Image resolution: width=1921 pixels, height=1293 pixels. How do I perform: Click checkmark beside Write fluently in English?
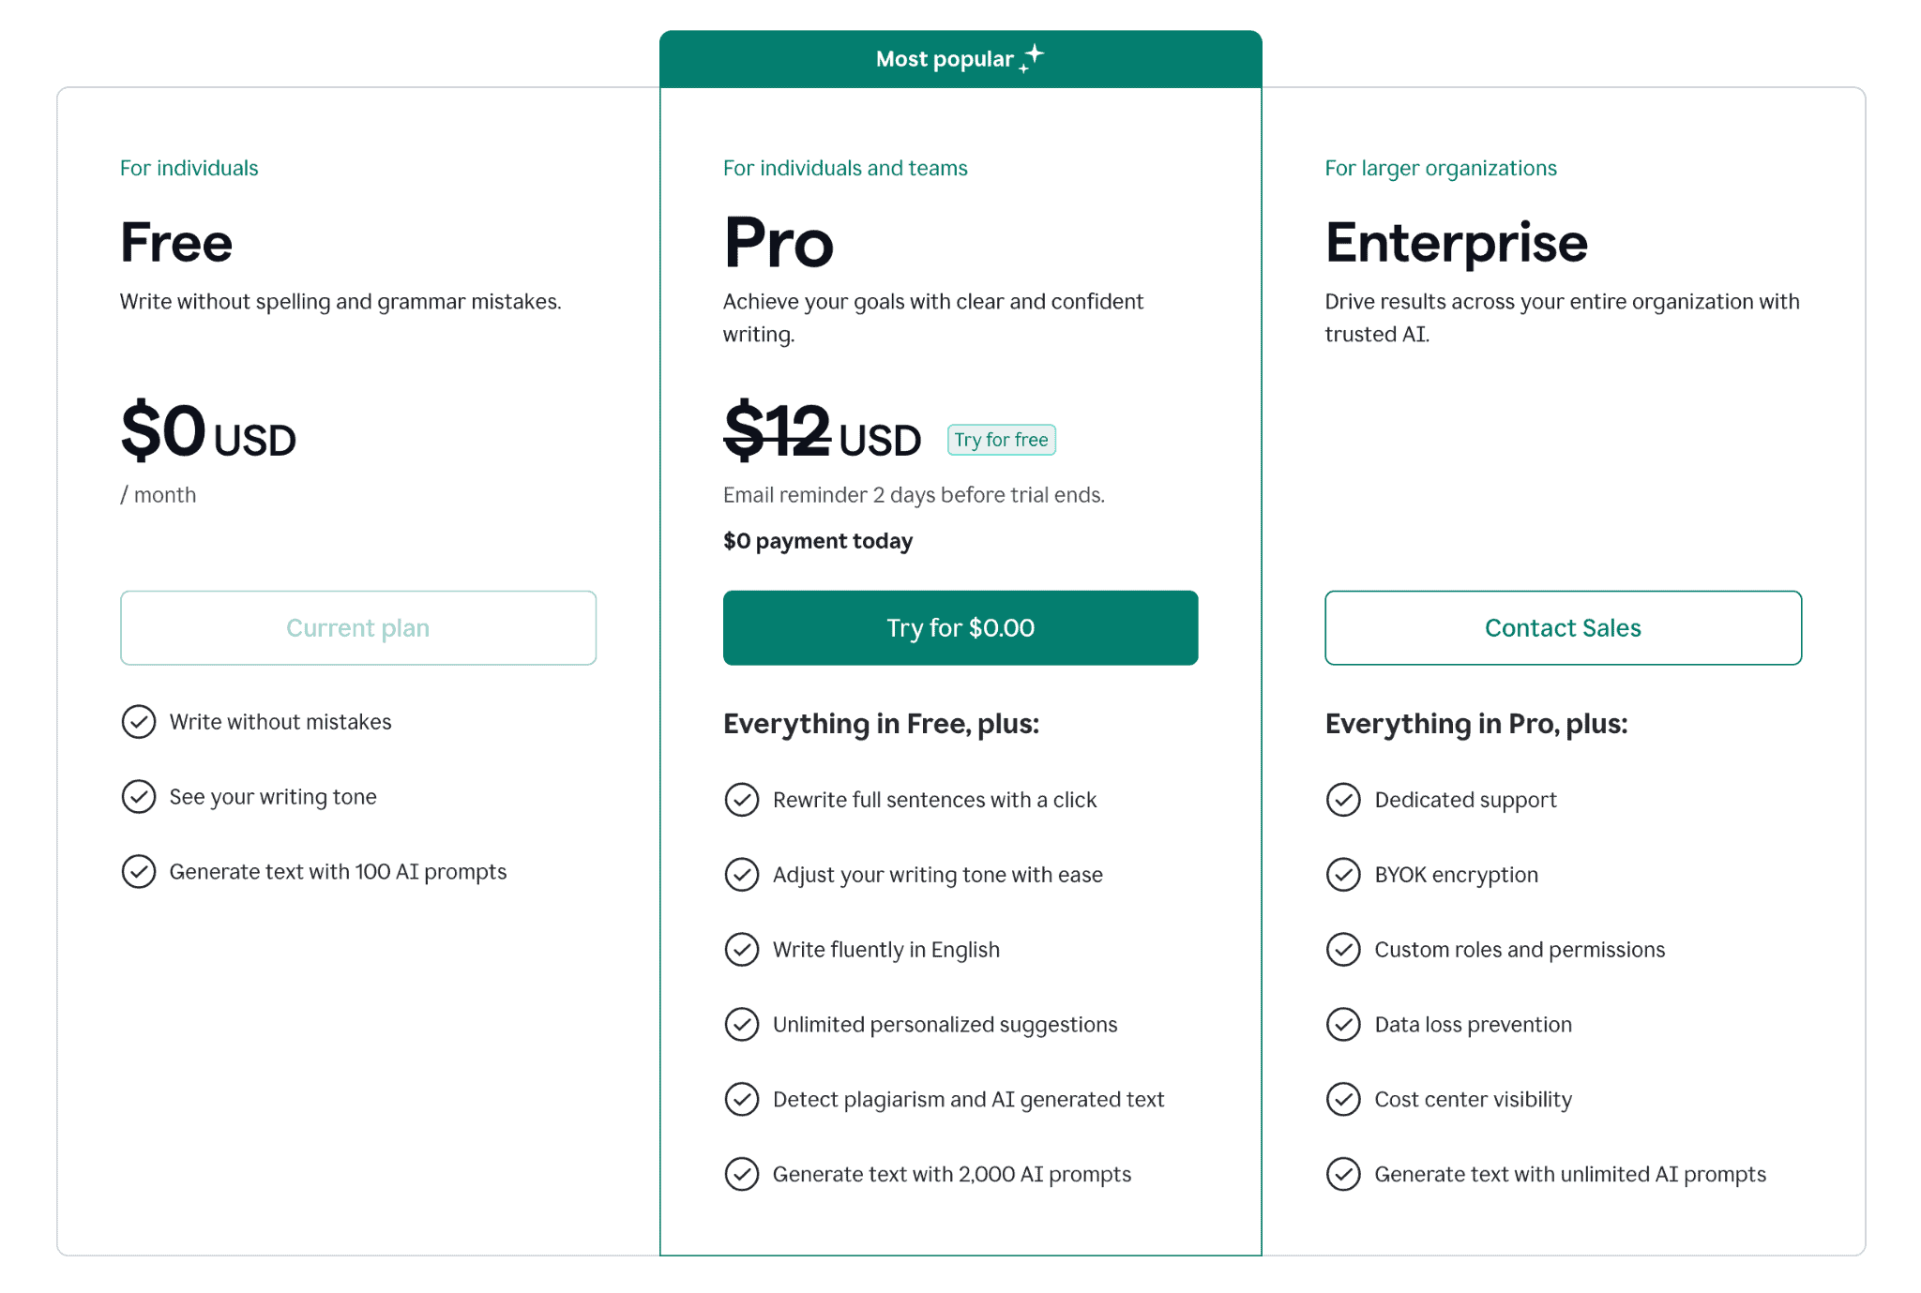click(742, 950)
